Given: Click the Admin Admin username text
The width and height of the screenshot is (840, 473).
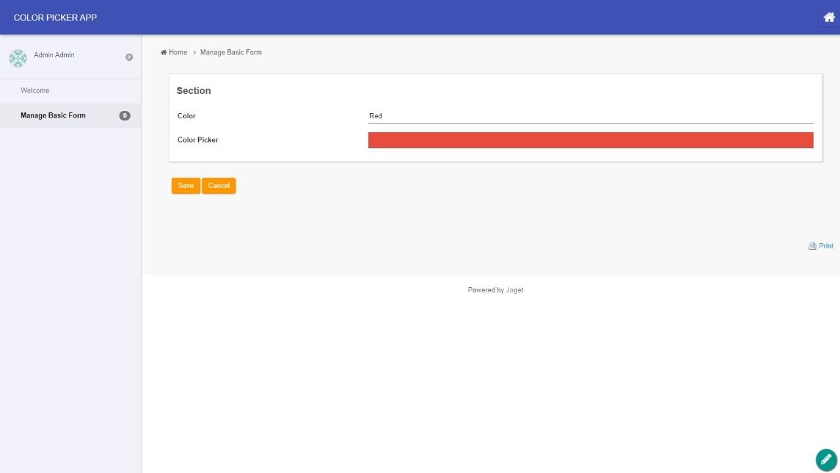Looking at the screenshot, I should click(54, 55).
